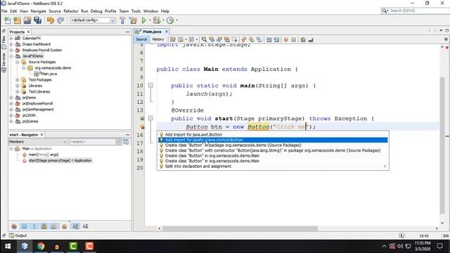Click the New File toolbar icon
The height and width of the screenshot is (253, 450).
[x=8, y=20]
